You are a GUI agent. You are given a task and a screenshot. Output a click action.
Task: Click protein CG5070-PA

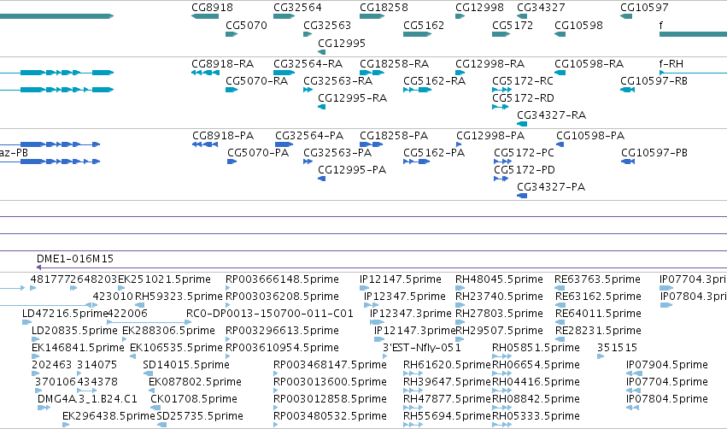click(258, 153)
